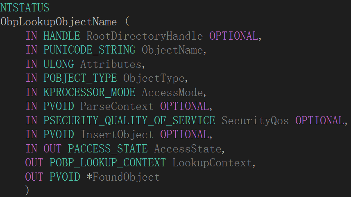The image size is (351, 197).
Task: Click the LookupContext parameter name
Action: click(x=212, y=163)
